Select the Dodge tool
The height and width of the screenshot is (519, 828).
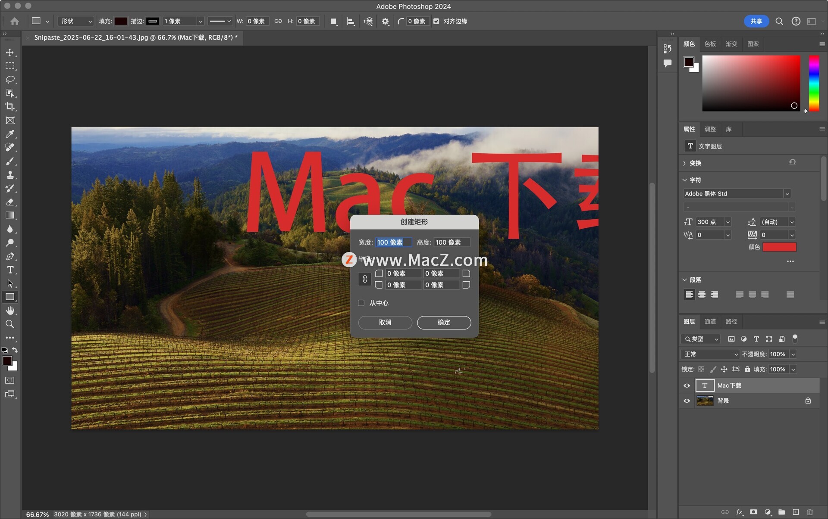click(x=9, y=242)
